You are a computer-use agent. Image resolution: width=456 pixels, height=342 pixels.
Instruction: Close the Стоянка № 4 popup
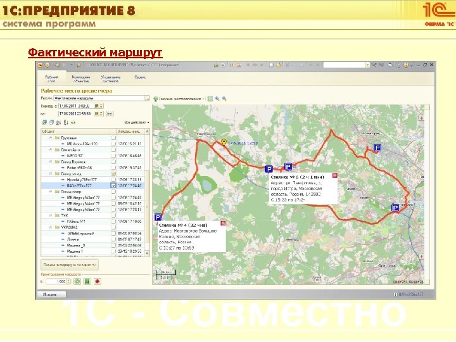(x=223, y=224)
